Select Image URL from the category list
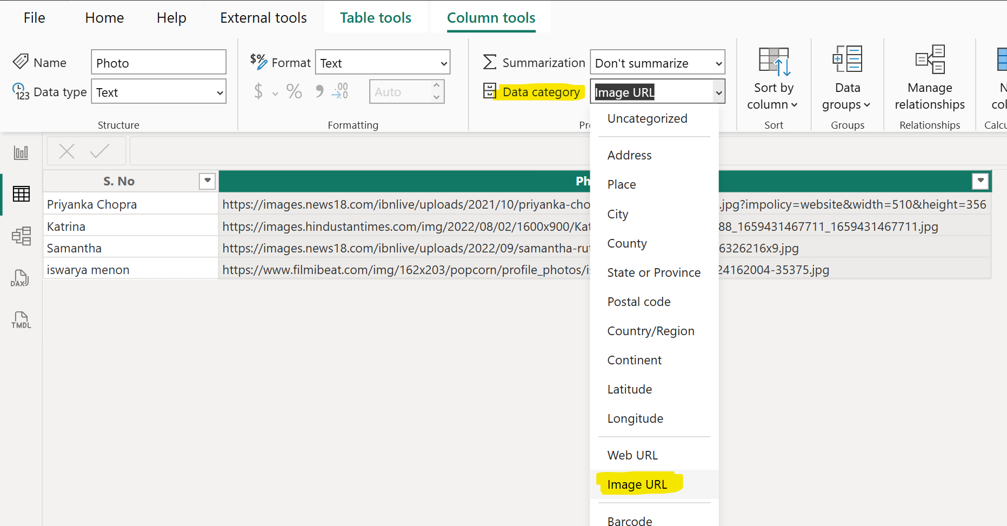This screenshot has height=526, width=1007. coord(637,484)
